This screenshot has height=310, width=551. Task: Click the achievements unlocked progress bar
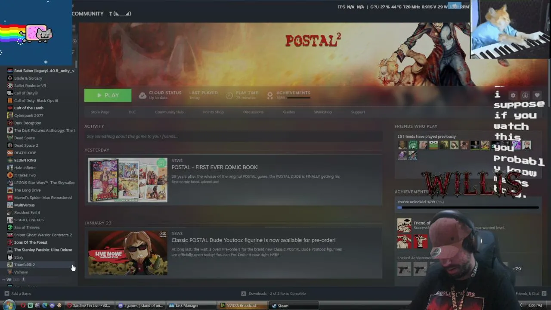(468, 208)
